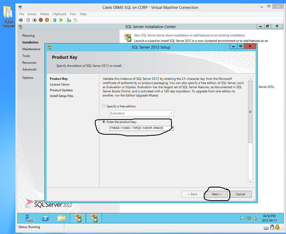Viewport: 286px width, 234px height.
Task: Open the Evaluation edition dropdown
Action: pos(141,113)
